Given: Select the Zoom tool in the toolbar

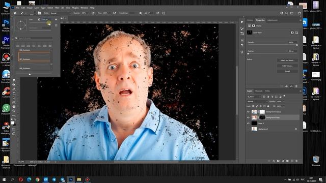Looking at the screenshot, I should 14,111.
